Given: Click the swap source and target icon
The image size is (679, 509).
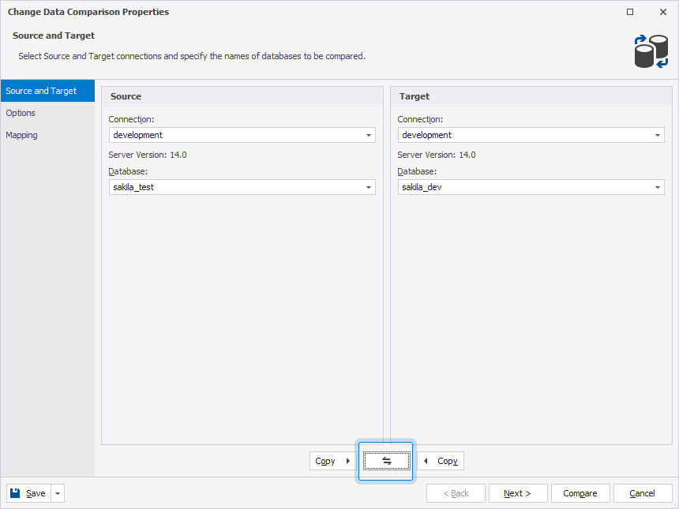Looking at the screenshot, I should 386,460.
